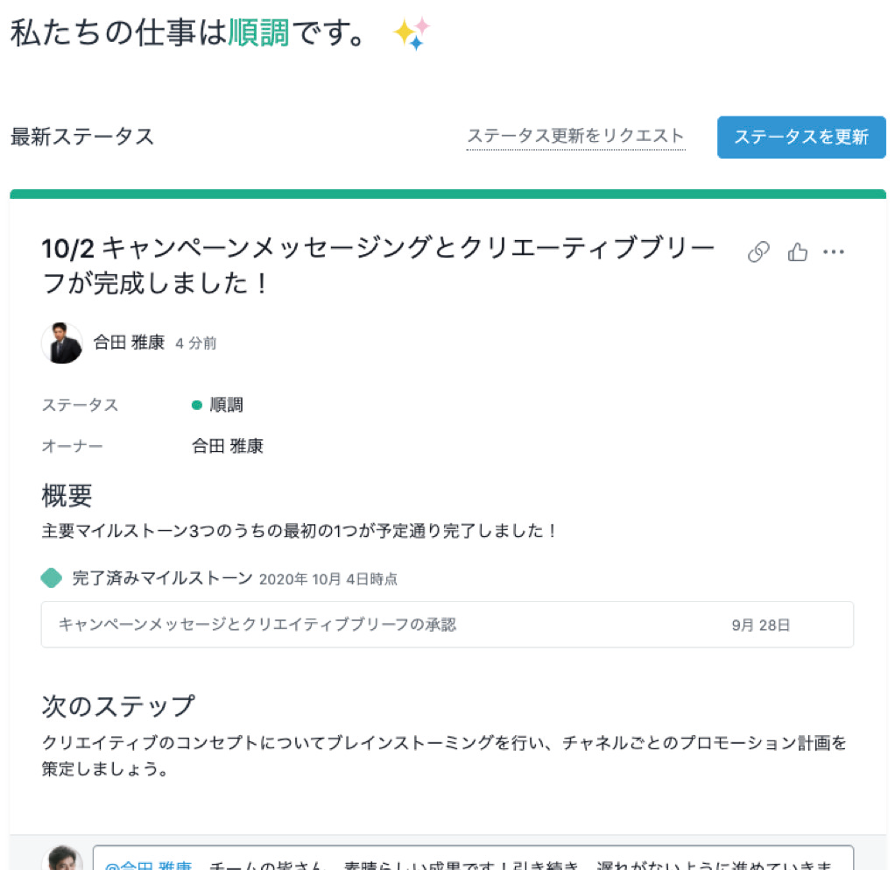Click the ステータス更新をリクエスト link
Screen dimensions: 895x870
pos(575,137)
